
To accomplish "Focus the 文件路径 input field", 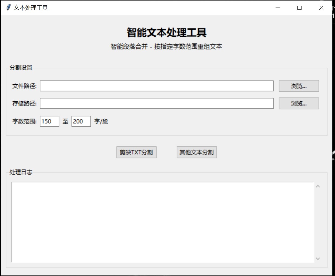I will click(157, 86).
